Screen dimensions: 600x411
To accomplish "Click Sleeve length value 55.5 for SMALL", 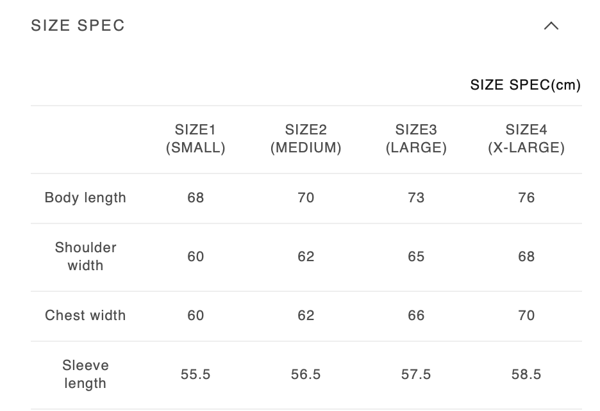I will pos(196,375).
